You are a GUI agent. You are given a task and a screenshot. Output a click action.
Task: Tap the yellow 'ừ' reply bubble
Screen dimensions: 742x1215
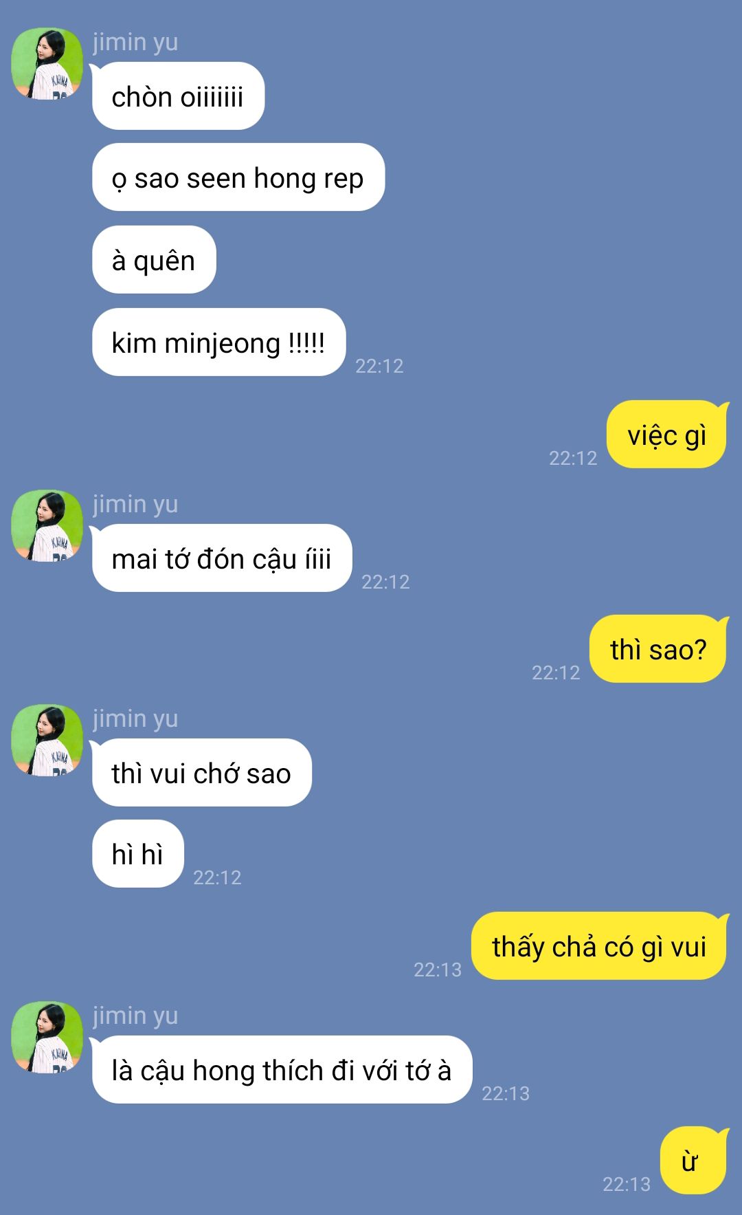click(693, 1161)
